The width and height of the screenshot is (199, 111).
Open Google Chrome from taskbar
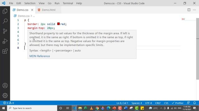97,108
